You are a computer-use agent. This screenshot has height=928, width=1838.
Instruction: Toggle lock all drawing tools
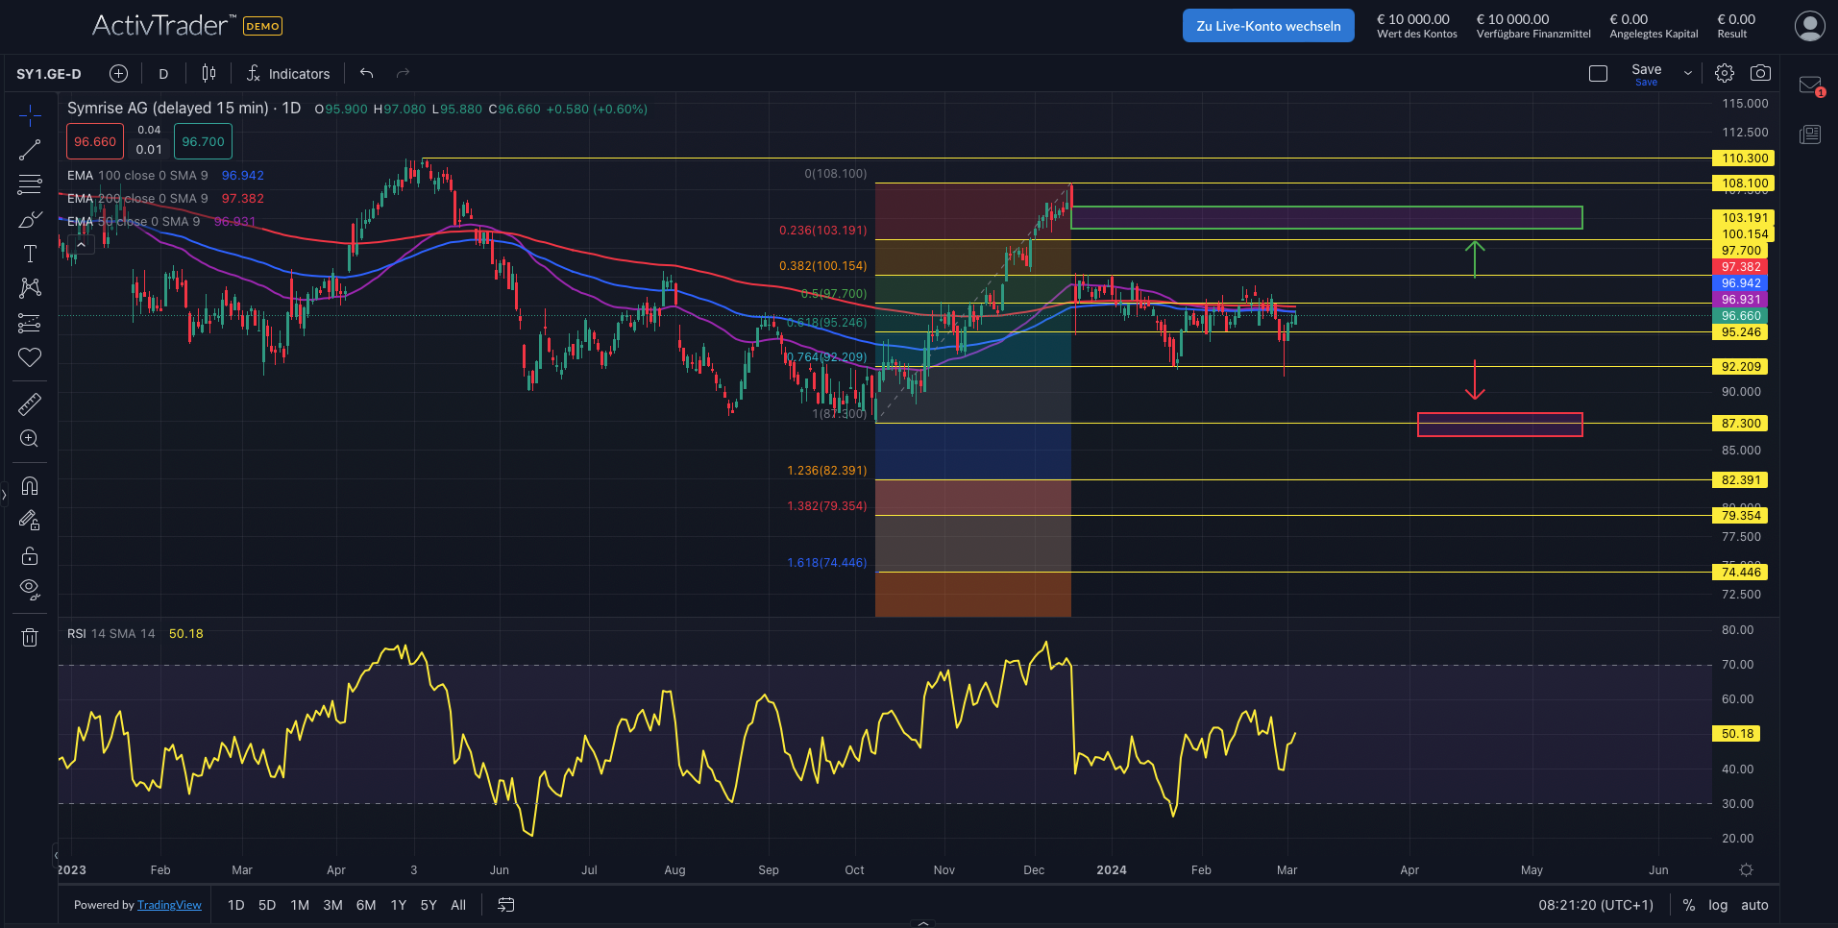tap(30, 556)
